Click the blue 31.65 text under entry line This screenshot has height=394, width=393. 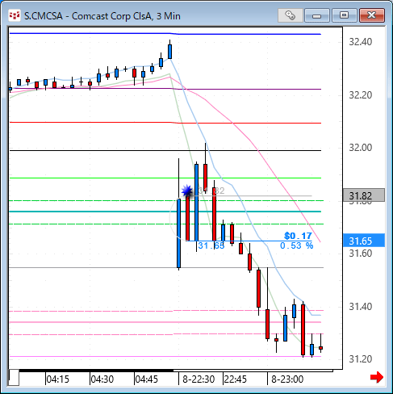pyautogui.click(x=211, y=245)
